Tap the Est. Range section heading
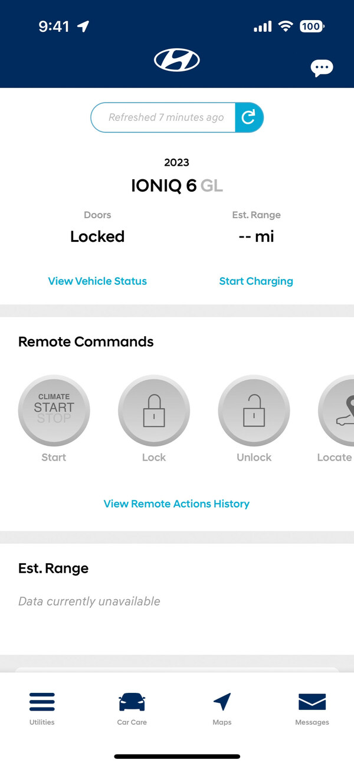354x766 pixels. coord(54,568)
